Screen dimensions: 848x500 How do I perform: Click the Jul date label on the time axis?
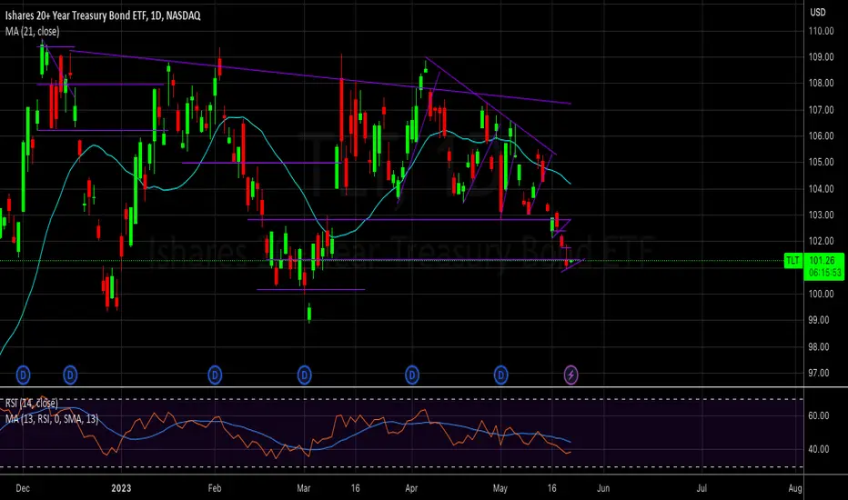[x=702, y=489]
